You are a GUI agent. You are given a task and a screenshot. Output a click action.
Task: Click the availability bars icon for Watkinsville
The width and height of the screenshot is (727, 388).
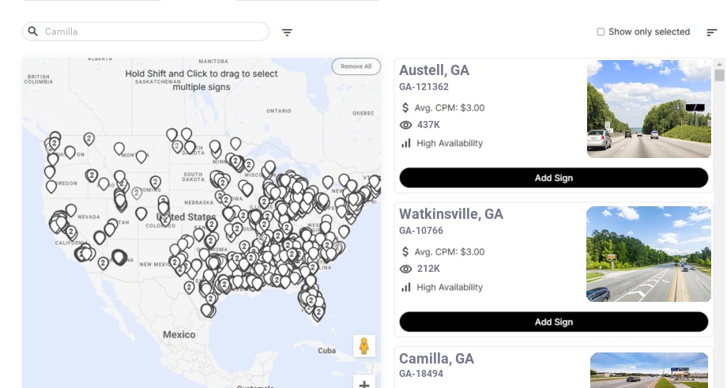click(x=405, y=288)
